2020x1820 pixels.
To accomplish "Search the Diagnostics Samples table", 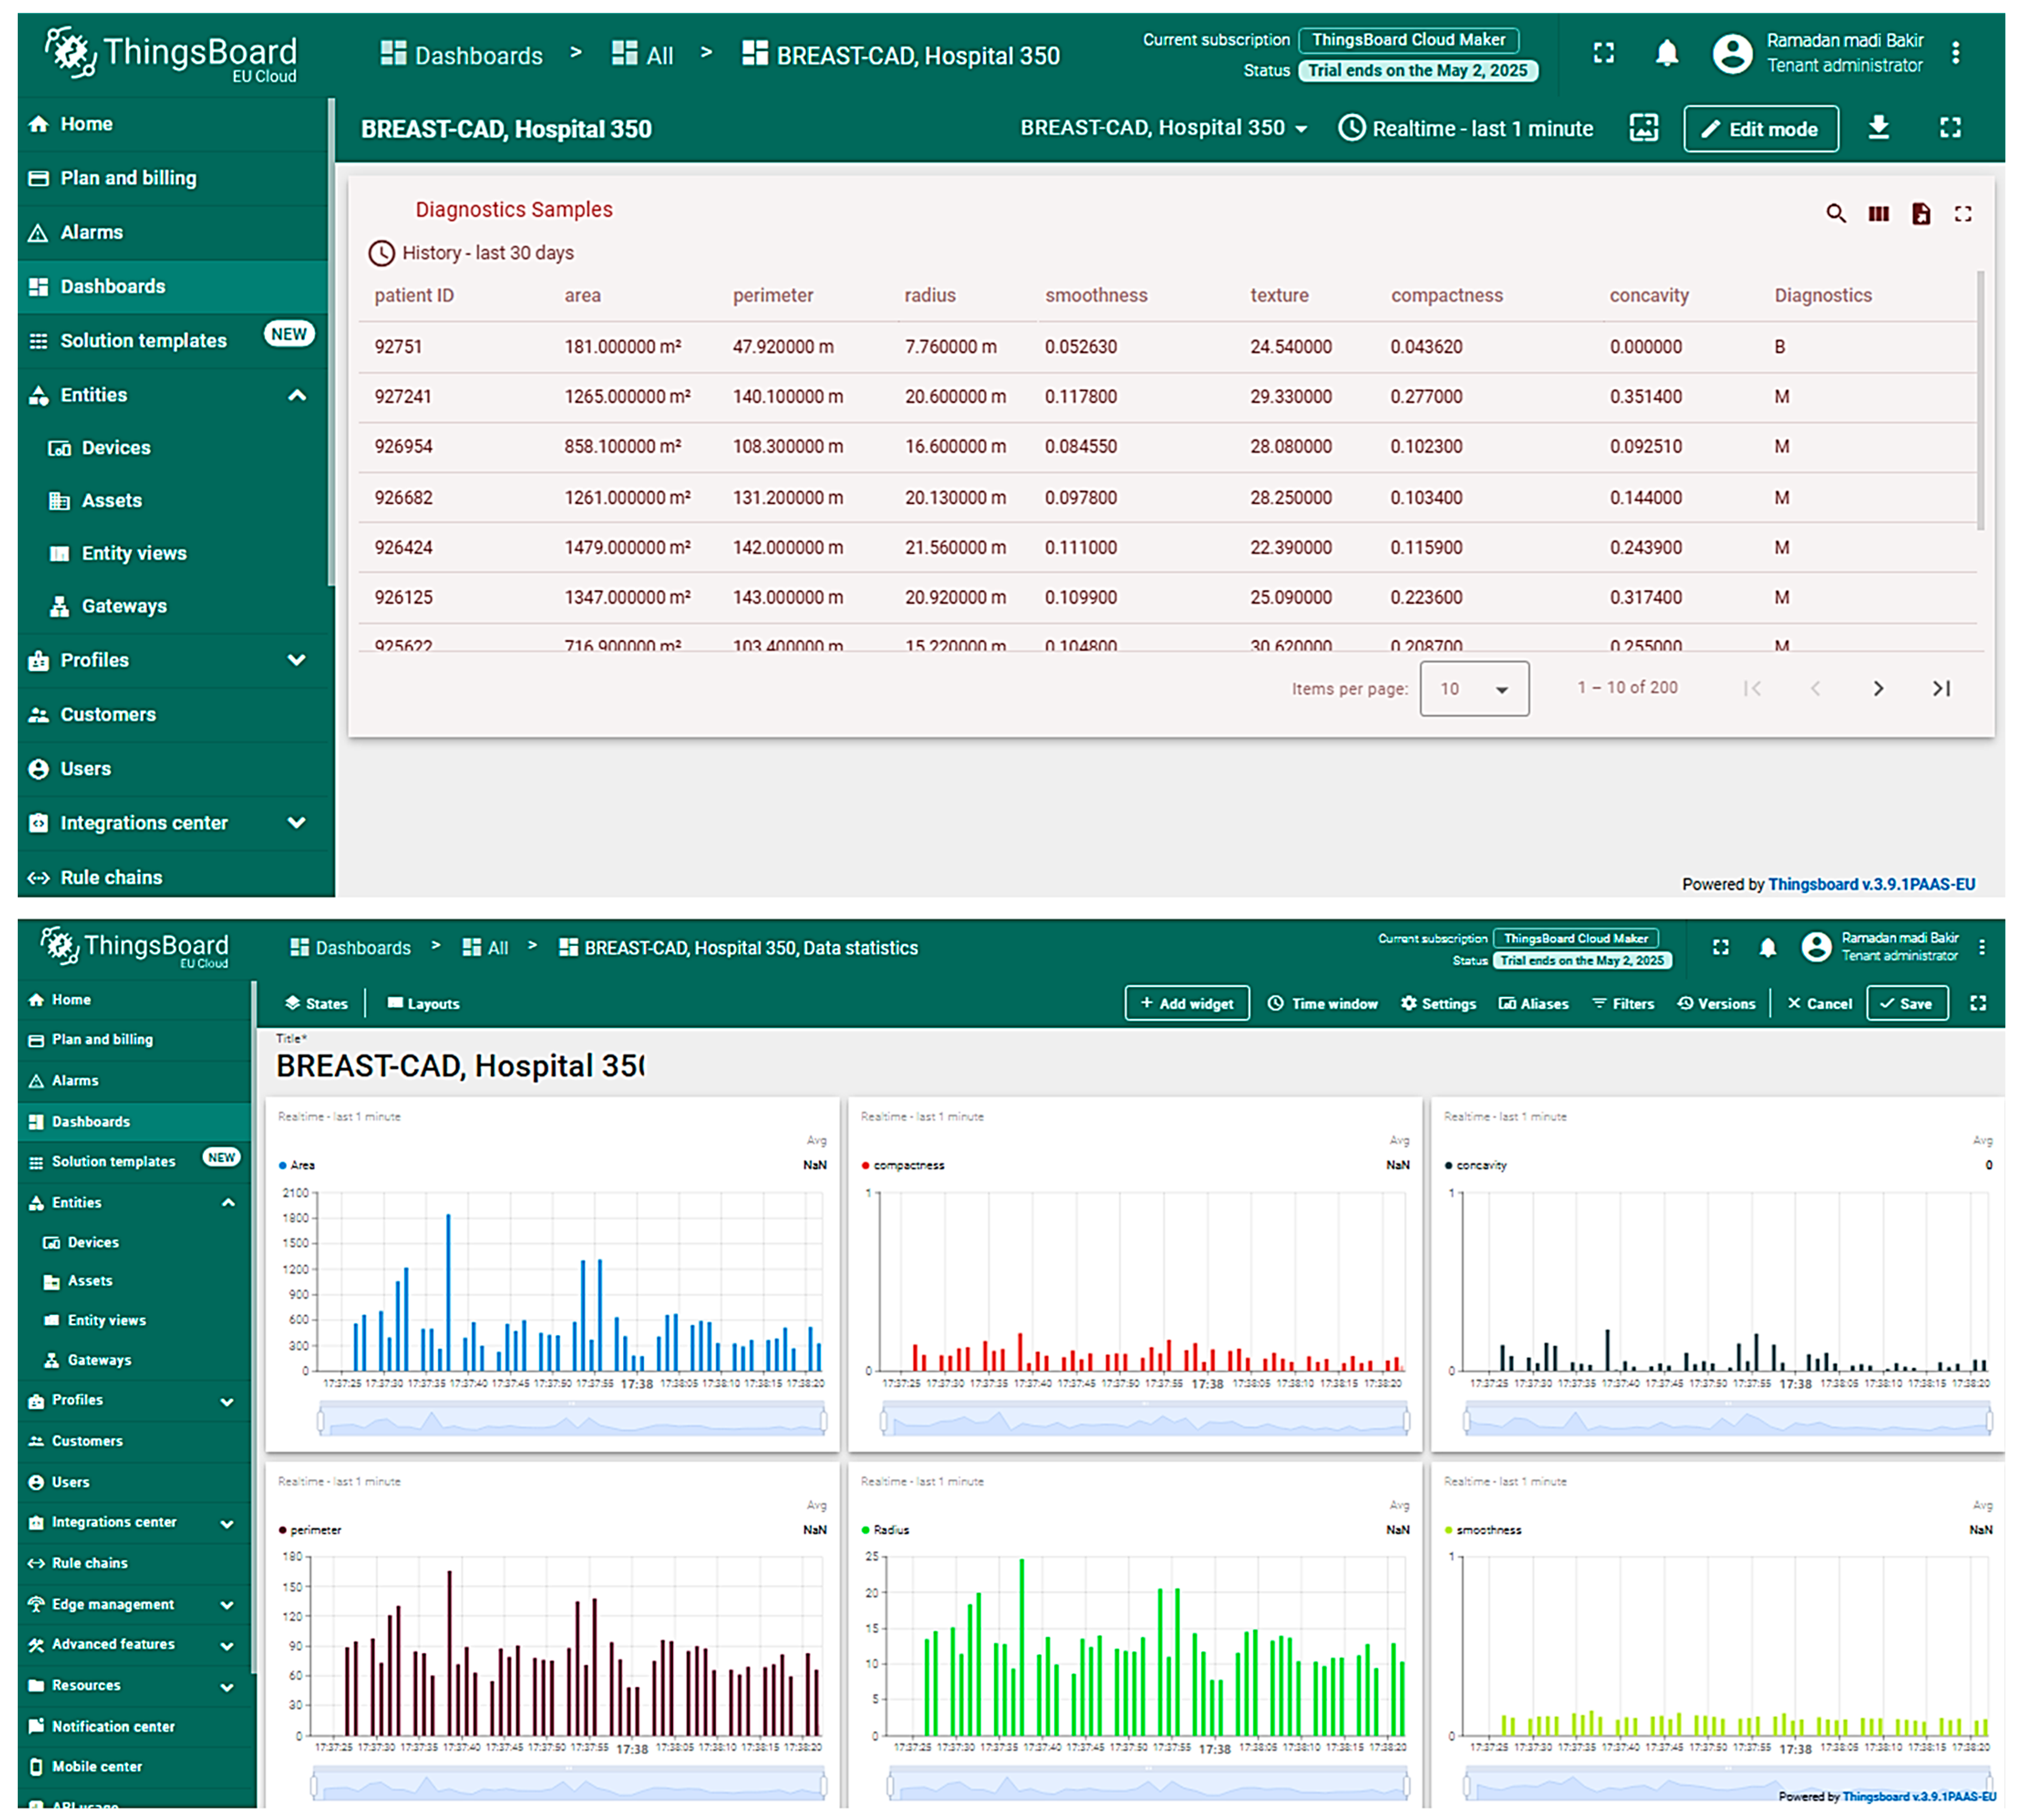I will click(x=1835, y=213).
